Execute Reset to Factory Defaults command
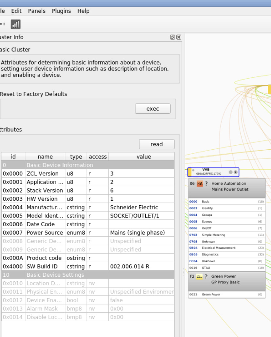271x337 pixels. pos(153,109)
